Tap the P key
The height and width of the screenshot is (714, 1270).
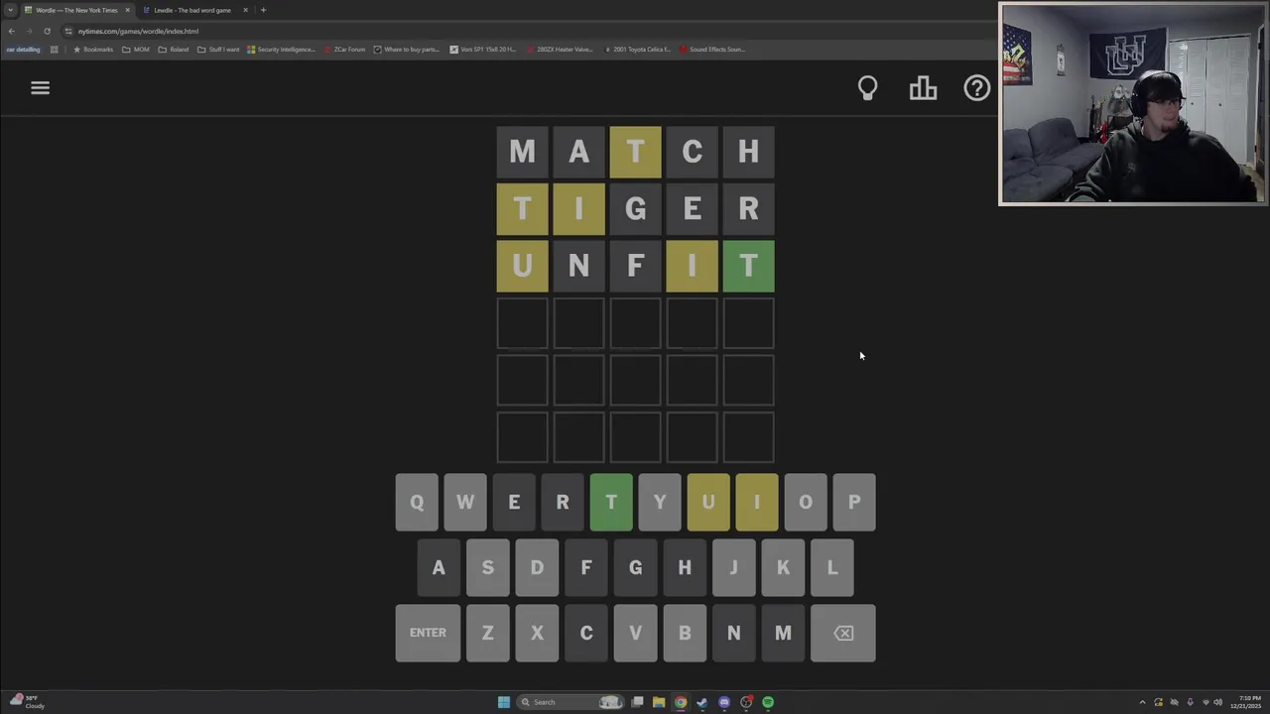coord(854,502)
